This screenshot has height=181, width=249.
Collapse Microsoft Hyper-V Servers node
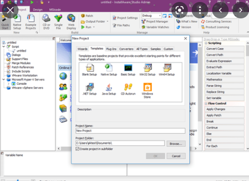pos(3,79)
